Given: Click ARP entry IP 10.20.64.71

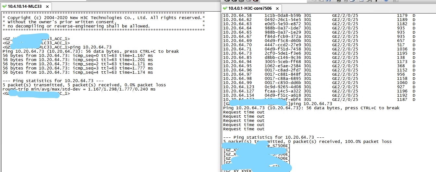Looking at the screenshot, I should [237, 49].
